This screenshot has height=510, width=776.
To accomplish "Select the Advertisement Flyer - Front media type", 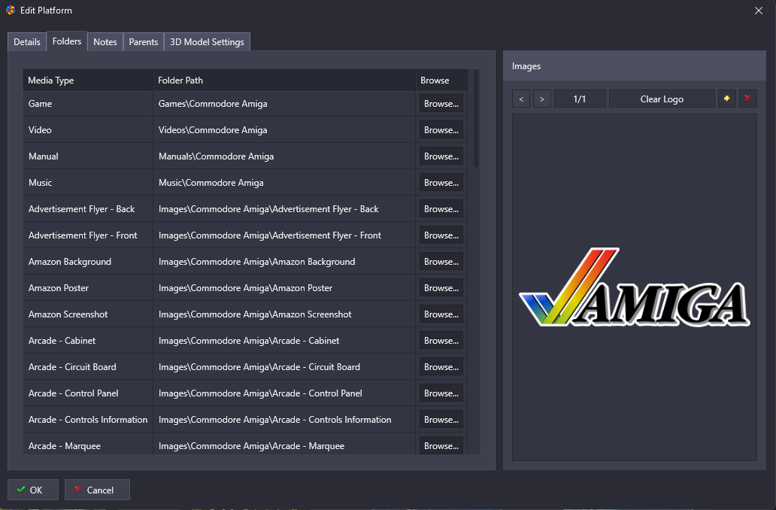I will tap(88, 235).
